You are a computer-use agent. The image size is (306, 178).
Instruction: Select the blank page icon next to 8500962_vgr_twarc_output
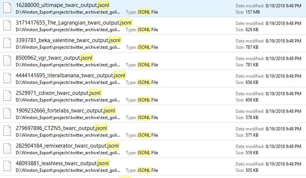click(7, 61)
